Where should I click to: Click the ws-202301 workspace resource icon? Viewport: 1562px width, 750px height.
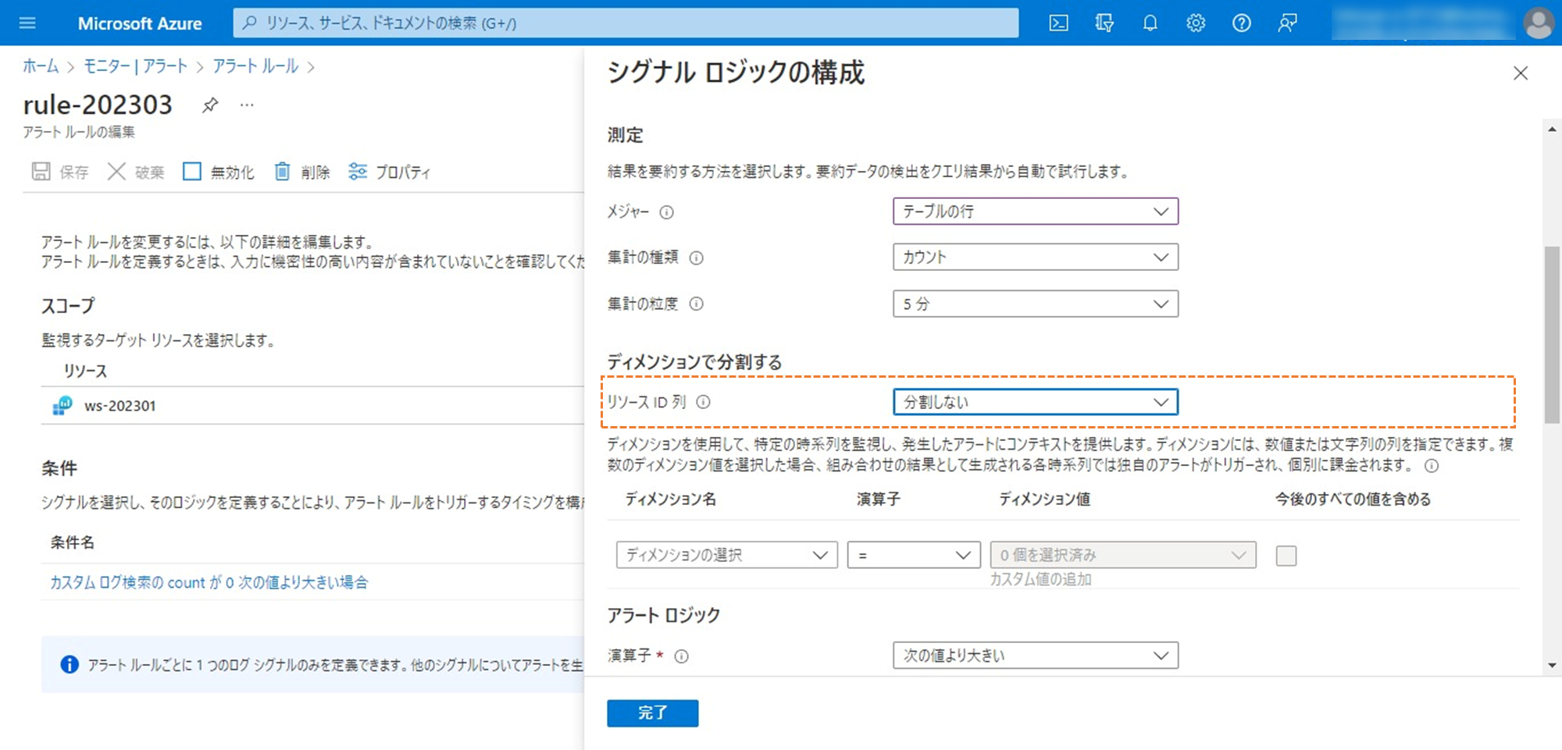coord(62,406)
